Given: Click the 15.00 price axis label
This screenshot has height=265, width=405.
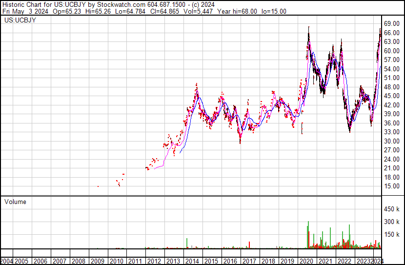Looking at the screenshot, I should click(x=392, y=186).
